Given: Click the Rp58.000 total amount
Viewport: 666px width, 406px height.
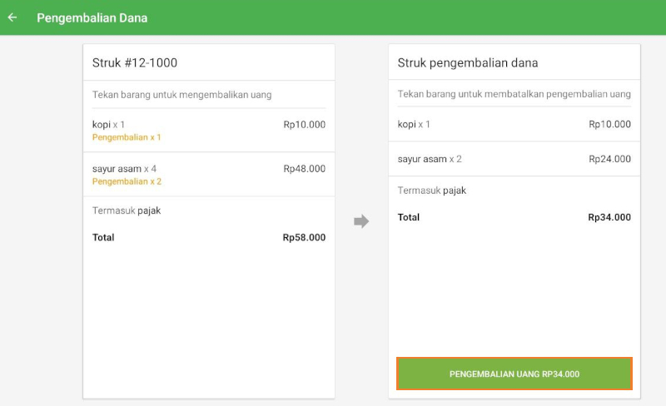Looking at the screenshot, I should pyautogui.click(x=304, y=238).
